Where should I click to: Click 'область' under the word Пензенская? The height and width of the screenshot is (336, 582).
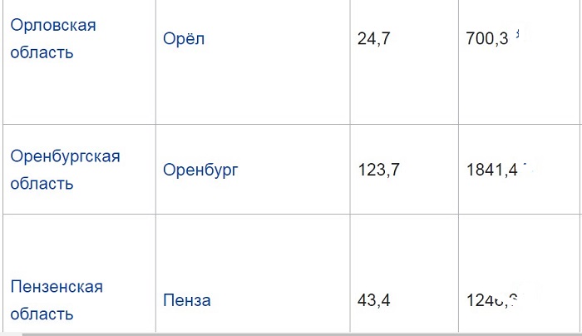pos(42,314)
